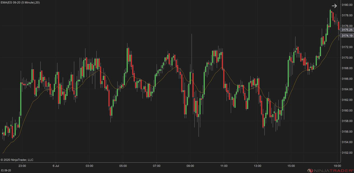Click the 3160.00 price axis label

click(x=347, y=110)
